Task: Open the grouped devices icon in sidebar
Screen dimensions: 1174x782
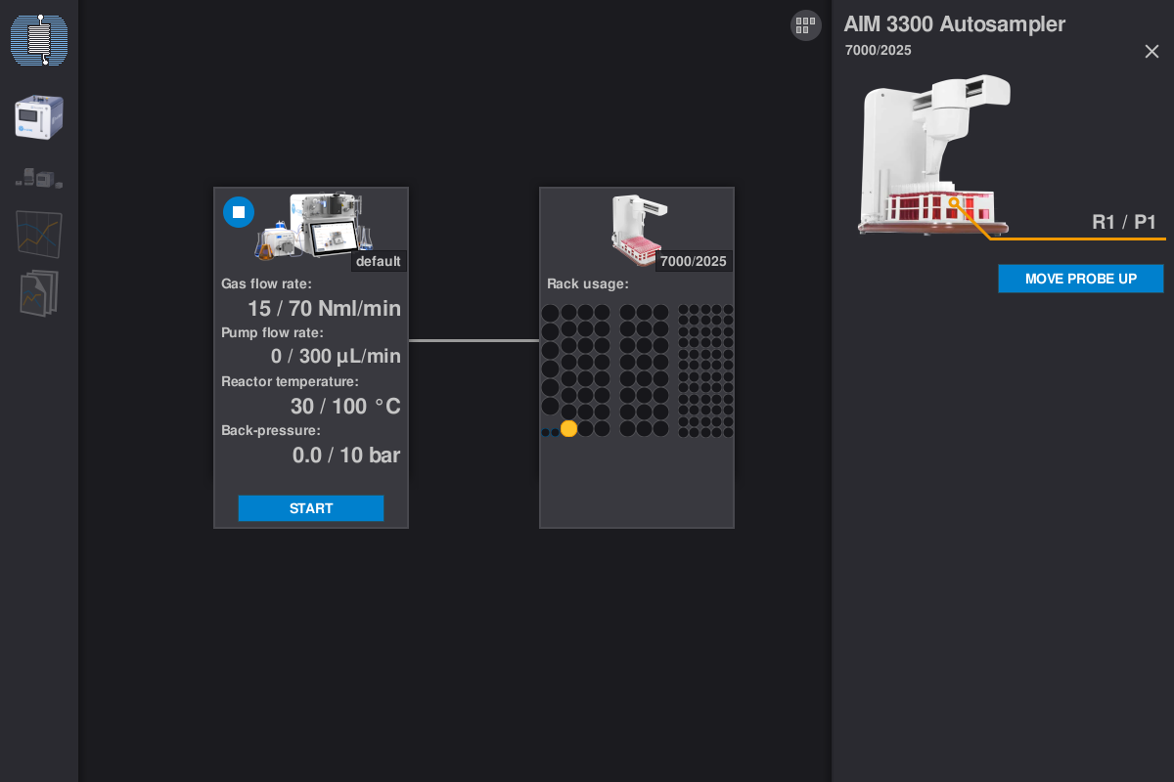Action: (x=39, y=177)
